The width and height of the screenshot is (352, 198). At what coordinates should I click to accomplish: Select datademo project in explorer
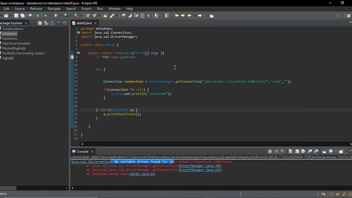click(9, 34)
